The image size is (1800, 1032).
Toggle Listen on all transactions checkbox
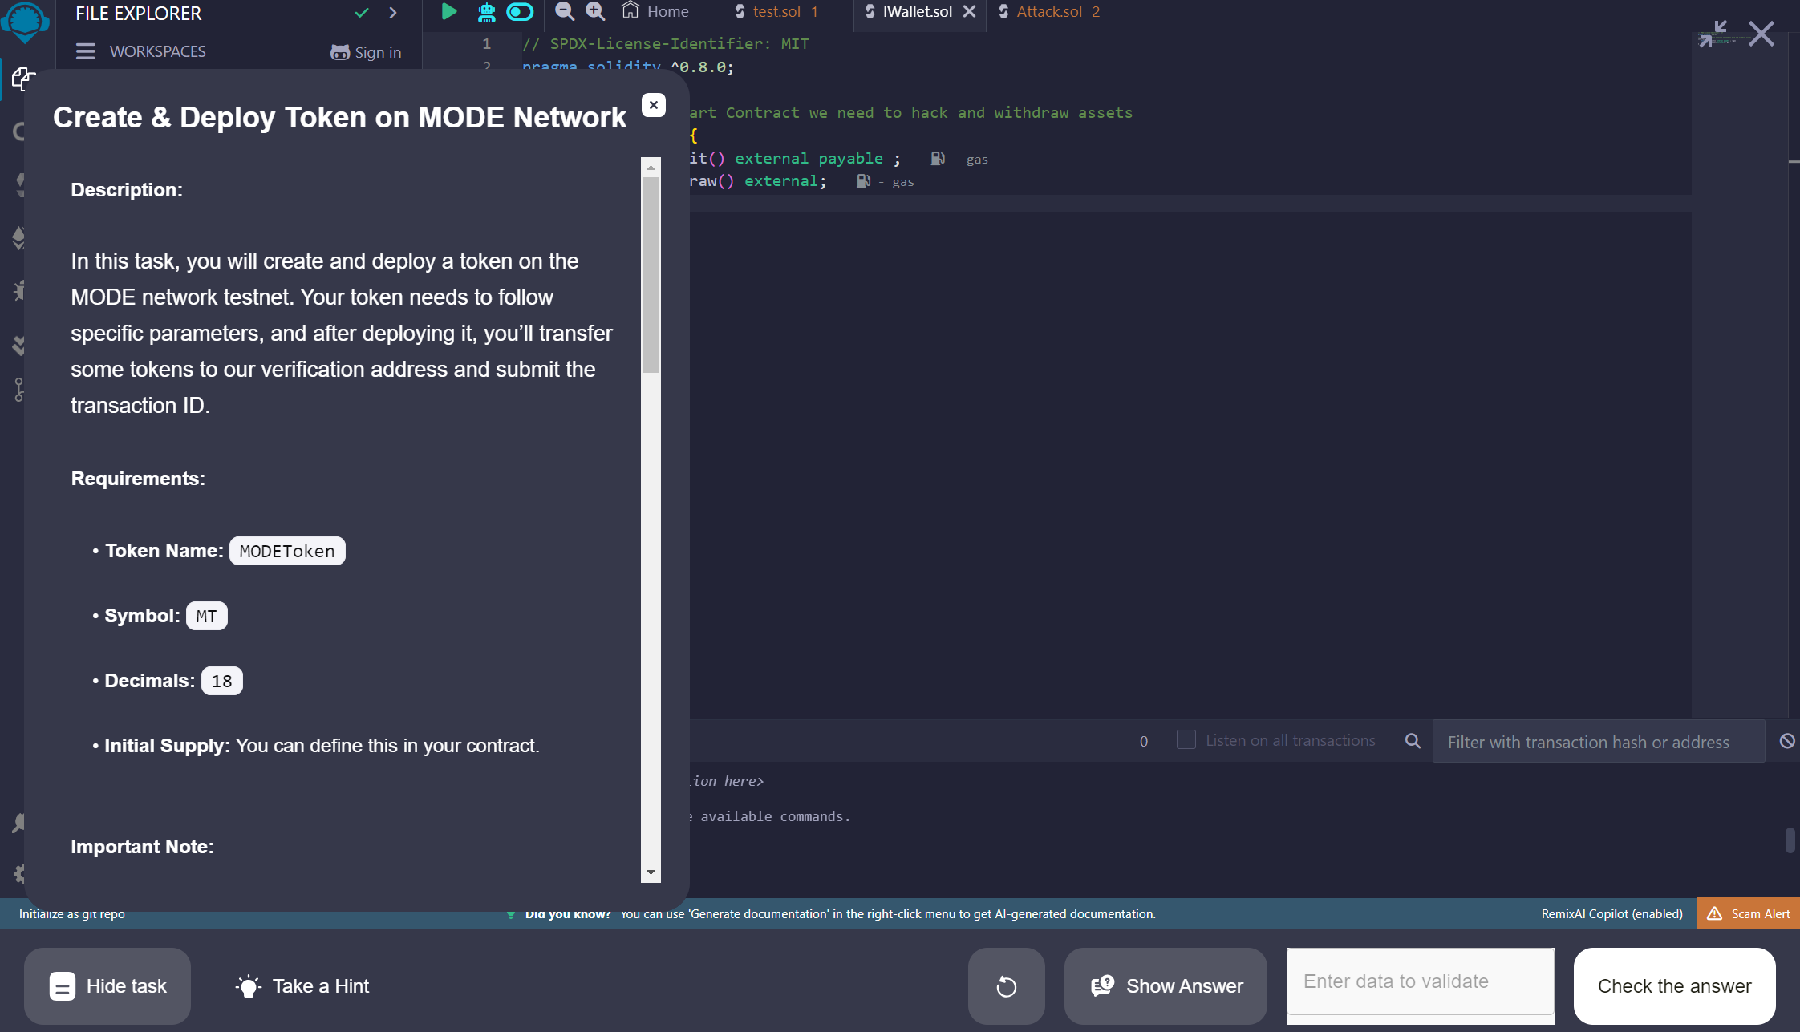tap(1186, 740)
